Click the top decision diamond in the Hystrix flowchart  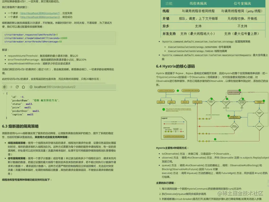pyautogui.click(x=210, y=101)
